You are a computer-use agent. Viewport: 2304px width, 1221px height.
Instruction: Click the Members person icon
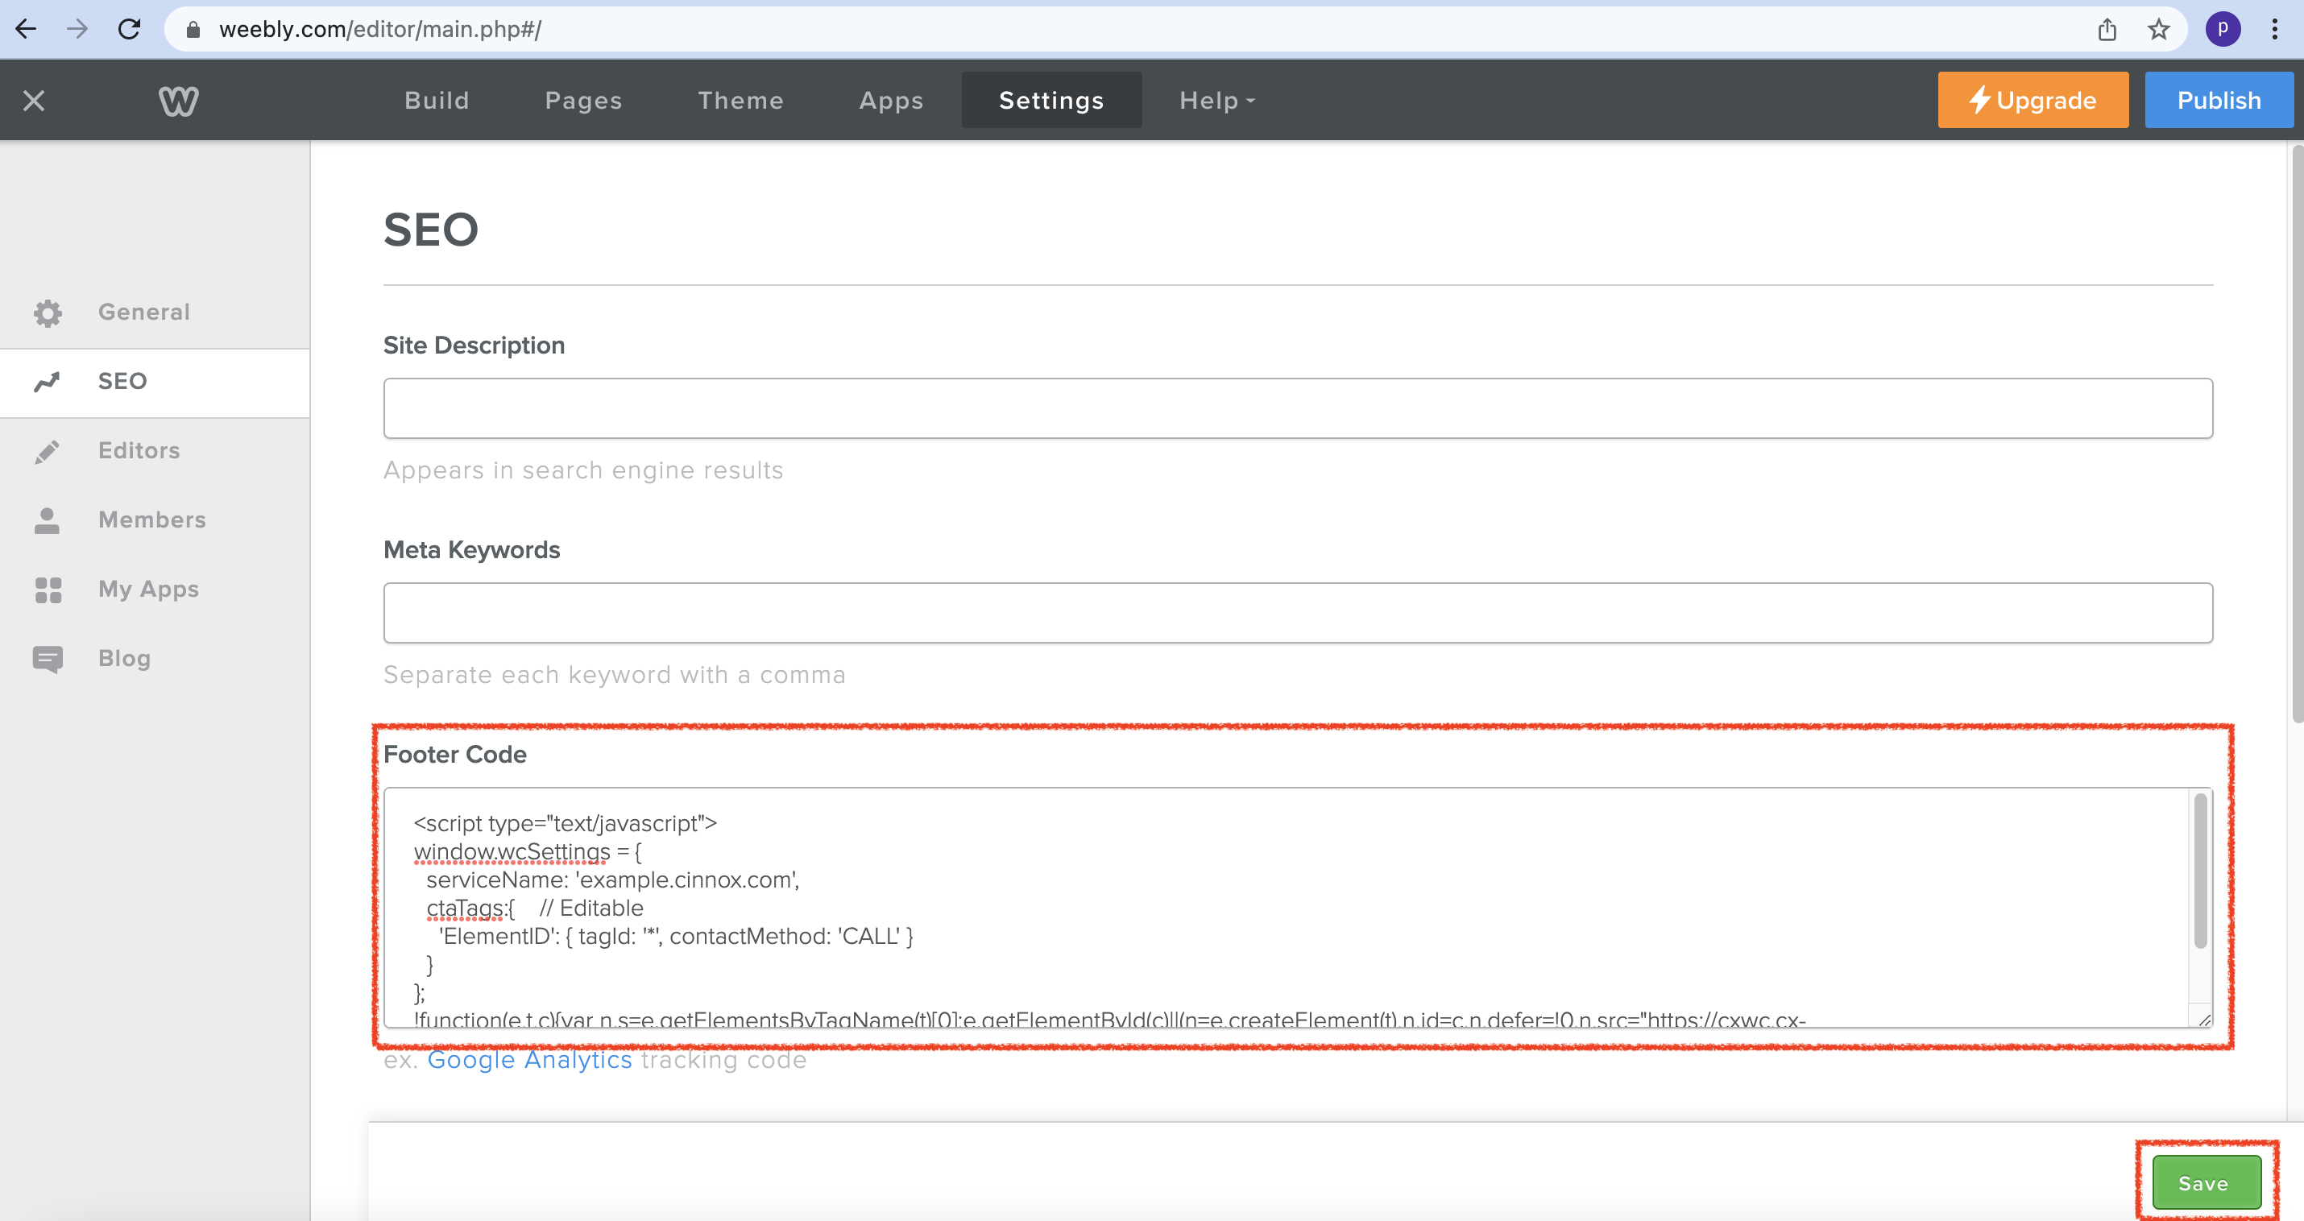[48, 520]
